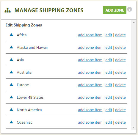The height and width of the screenshot is (135, 138).
Task: Edit the Alaska and Hawaii zone
Action: click(109, 48)
